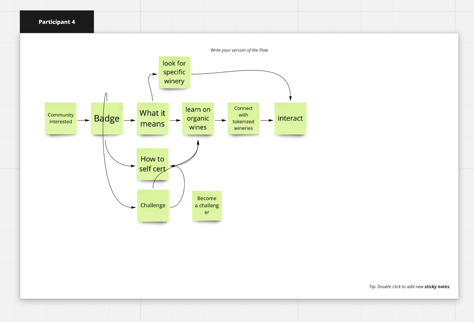Select the 'Connect with tokenized wineries' note
The image size is (474, 322).
click(244, 118)
